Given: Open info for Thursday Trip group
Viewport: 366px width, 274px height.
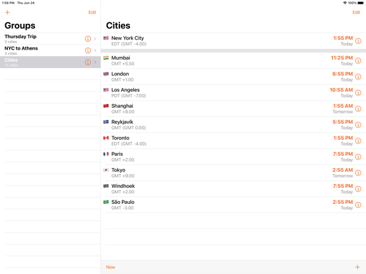Looking at the screenshot, I should 88,38.
